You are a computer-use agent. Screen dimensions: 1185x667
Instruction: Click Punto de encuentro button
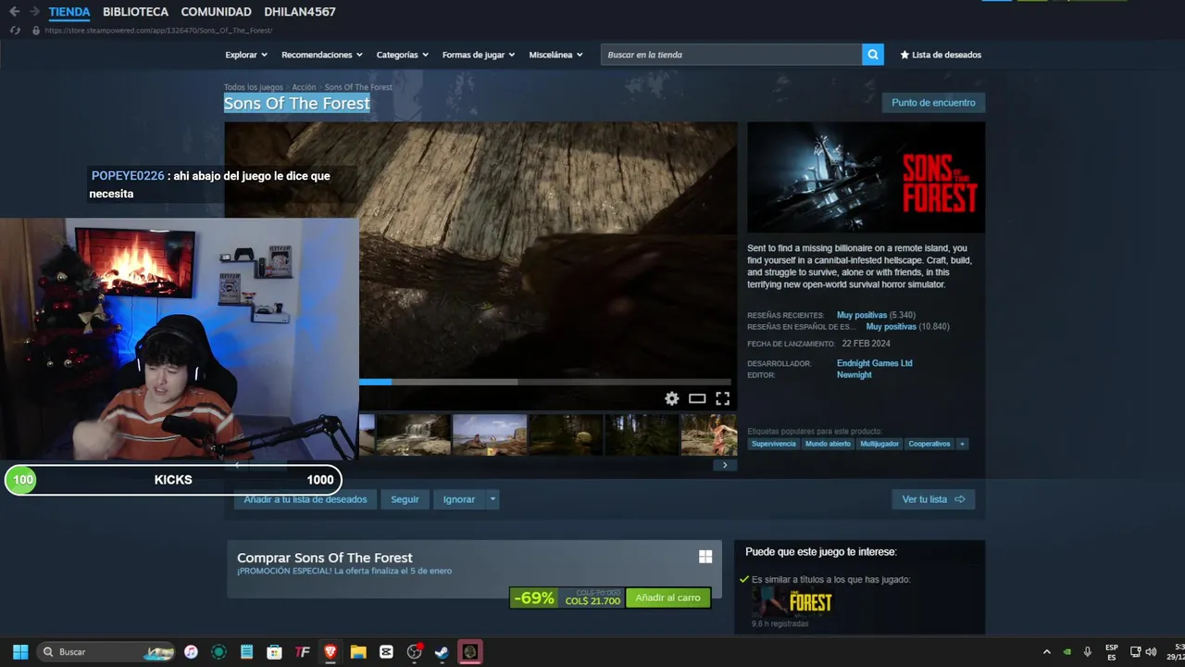coord(933,103)
